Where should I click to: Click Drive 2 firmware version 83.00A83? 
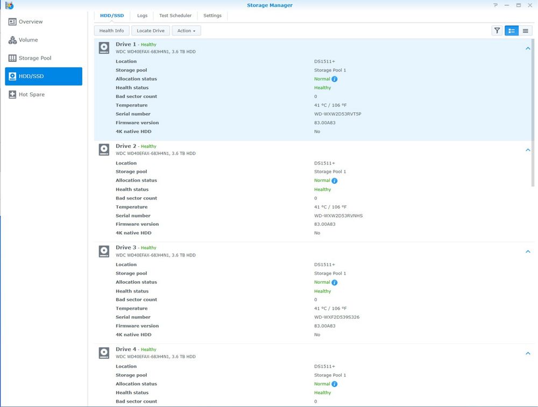pos(324,224)
